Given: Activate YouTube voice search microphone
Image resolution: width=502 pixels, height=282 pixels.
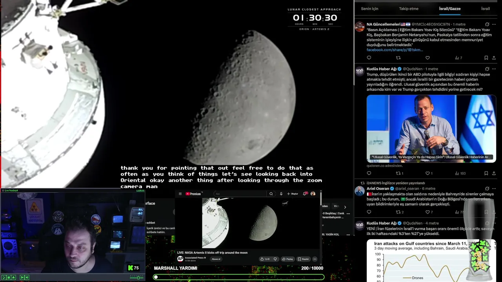Looking at the screenshot, I should click(281, 194).
